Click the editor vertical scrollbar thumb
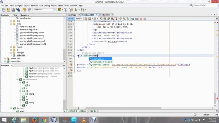Viewport: 219px width, 123px height. click(x=215, y=98)
